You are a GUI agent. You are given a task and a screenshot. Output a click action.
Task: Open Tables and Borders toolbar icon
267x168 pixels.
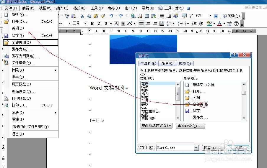coord(140,16)
